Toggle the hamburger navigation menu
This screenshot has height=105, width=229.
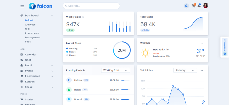(22, 6)
